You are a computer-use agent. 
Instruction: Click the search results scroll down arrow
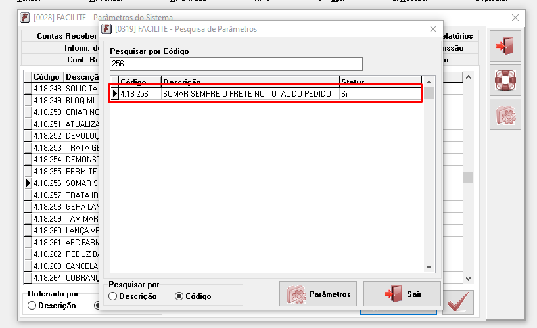tap(429, 266)
